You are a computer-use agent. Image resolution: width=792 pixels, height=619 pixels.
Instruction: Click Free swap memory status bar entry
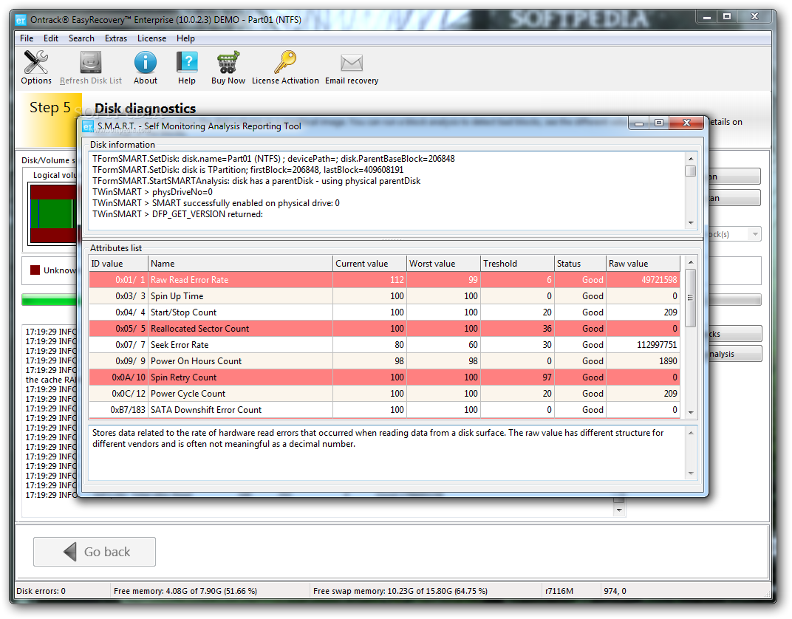[400, 591]
